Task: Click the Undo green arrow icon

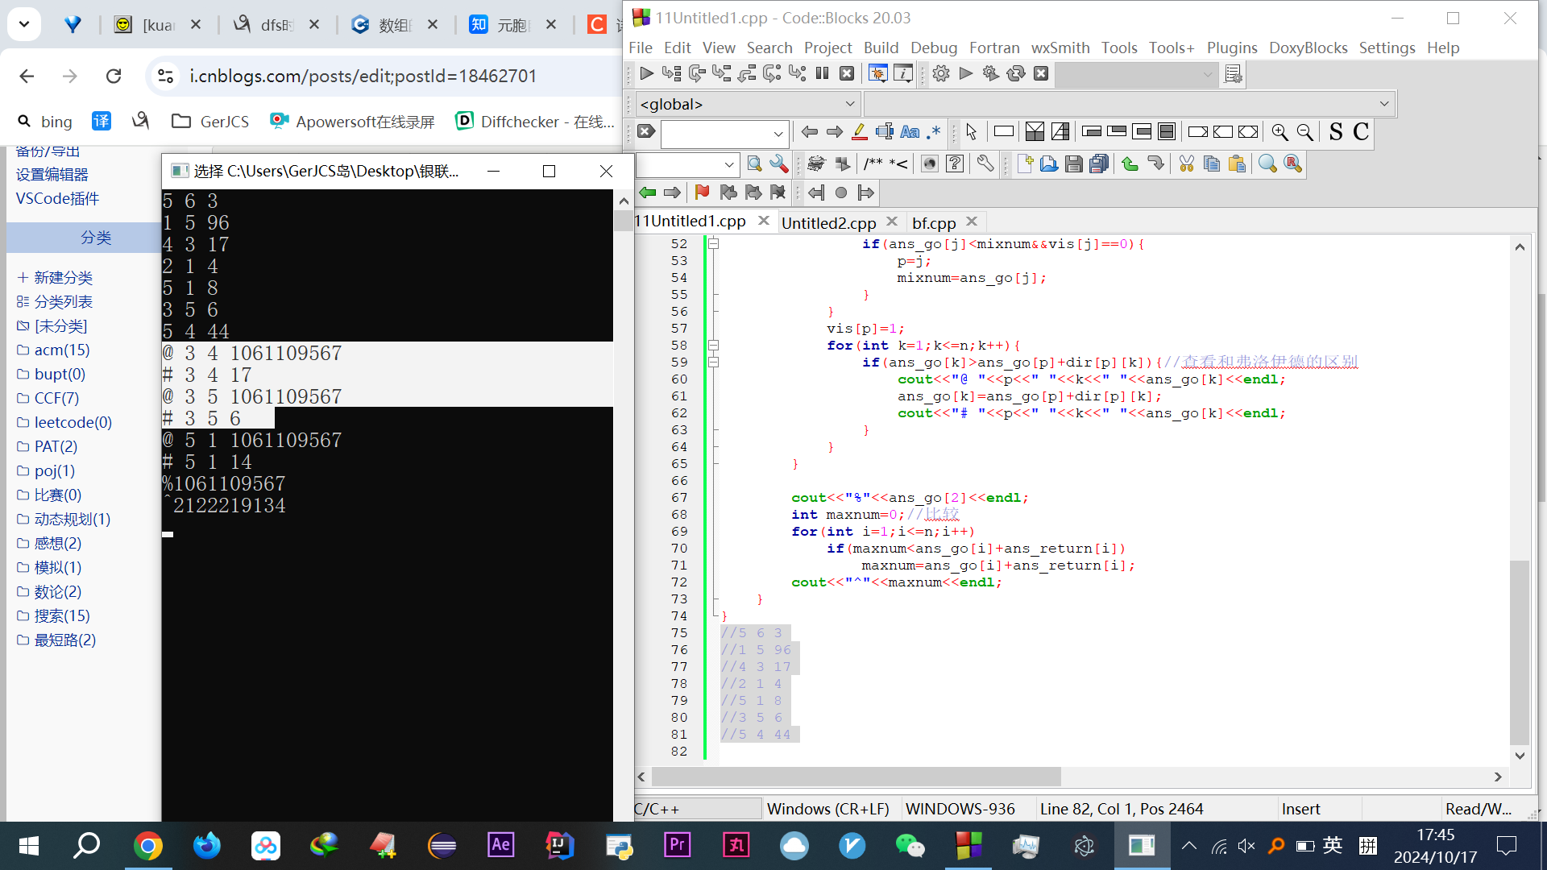Action: (1130, 164)
